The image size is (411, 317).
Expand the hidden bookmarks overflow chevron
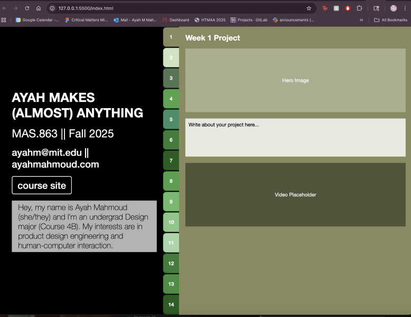361,20
